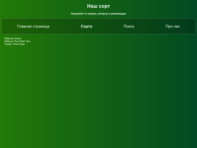Click the Наш сорт site title
The image size is (197, 148).
click(98, 6)
